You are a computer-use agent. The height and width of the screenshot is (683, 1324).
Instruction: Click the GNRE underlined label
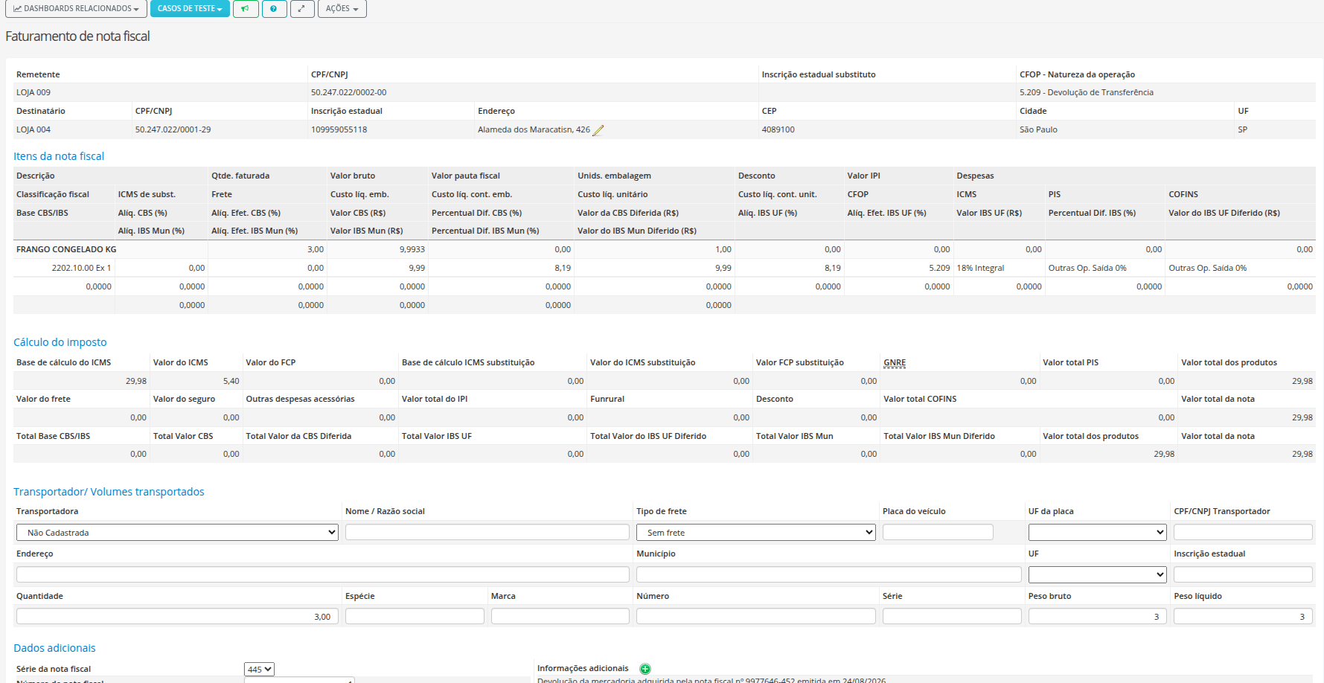tap(895, 363)
